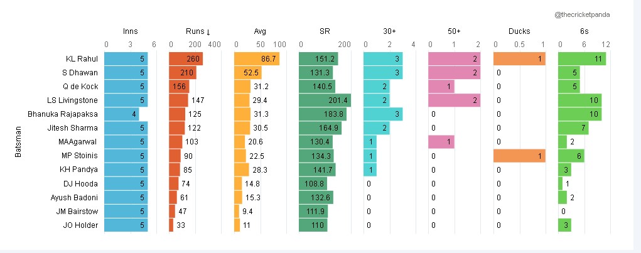641x253 pixels.
Task: Click the 30+ column header
Action: tap(390, 31)
